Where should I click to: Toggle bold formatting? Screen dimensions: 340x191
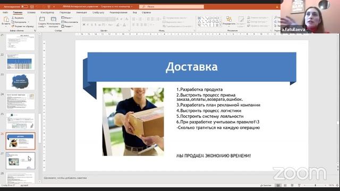point(84,25)
